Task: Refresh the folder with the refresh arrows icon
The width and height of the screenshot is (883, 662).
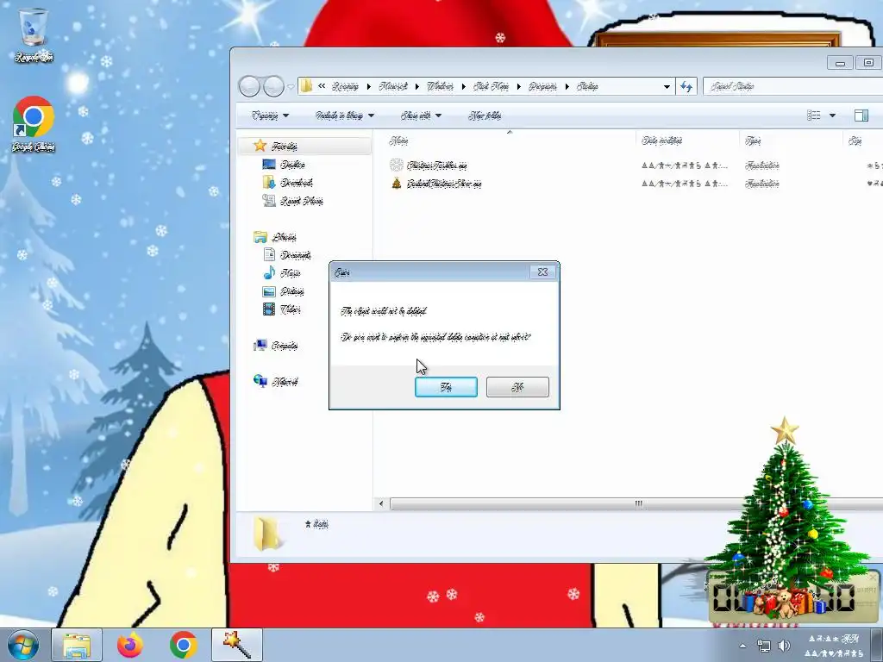Action: pyautogui.click(x=686, y=86)
